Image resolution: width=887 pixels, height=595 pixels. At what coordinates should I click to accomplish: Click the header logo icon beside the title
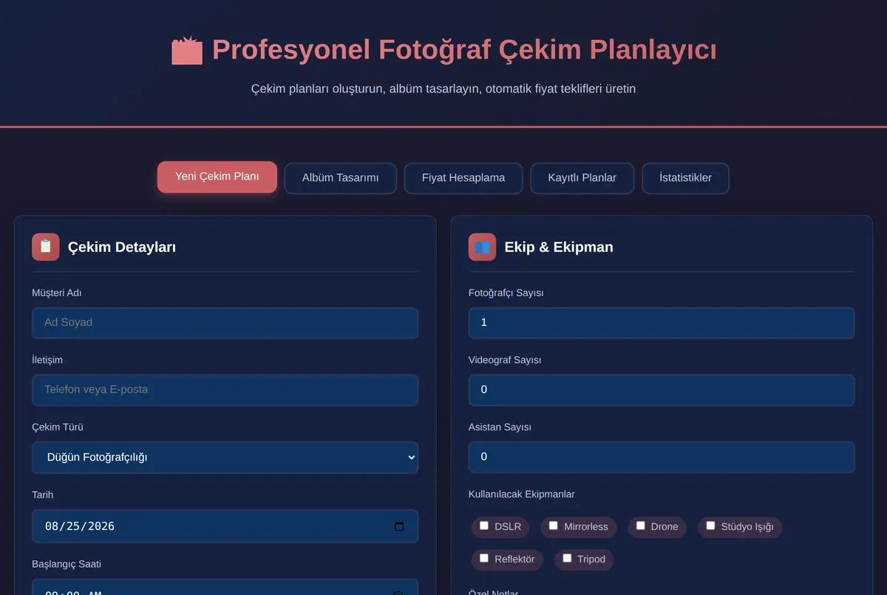(187, 50)
